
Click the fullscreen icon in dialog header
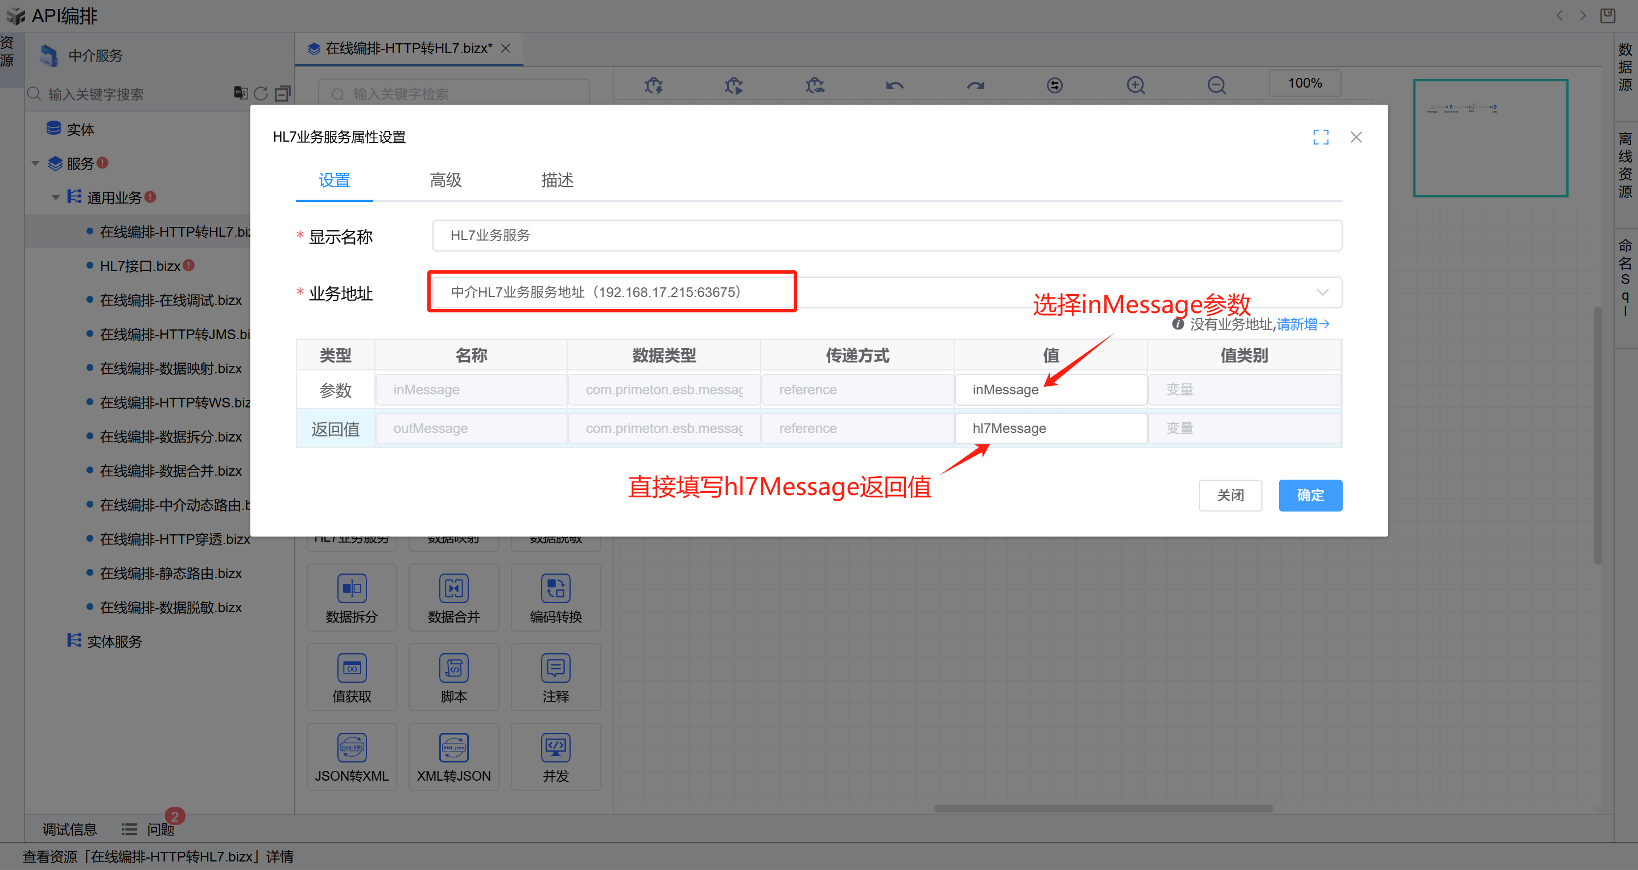1321,137
